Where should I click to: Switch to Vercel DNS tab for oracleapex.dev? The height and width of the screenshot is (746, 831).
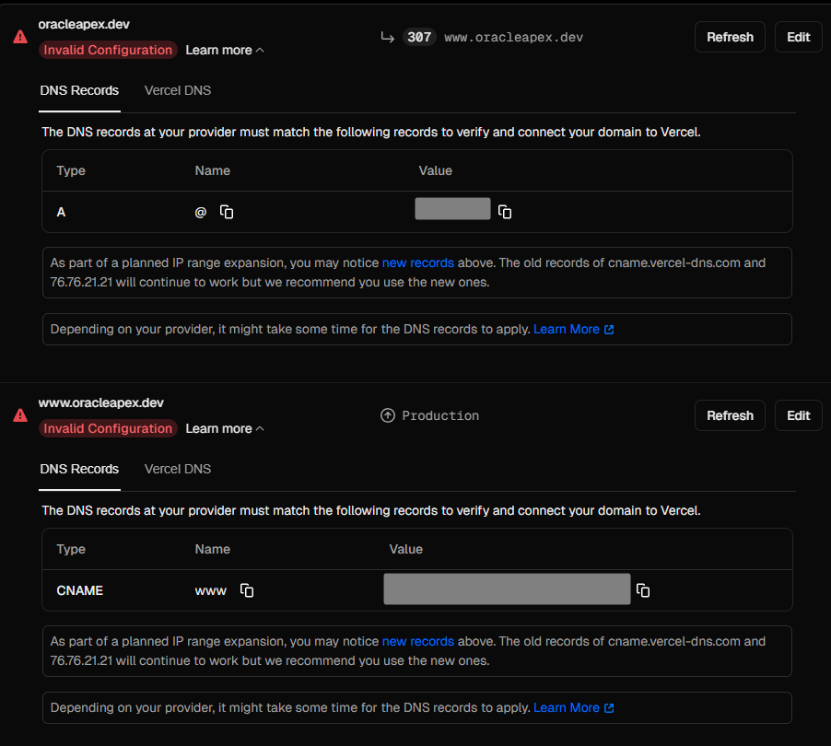pos(178,90)
